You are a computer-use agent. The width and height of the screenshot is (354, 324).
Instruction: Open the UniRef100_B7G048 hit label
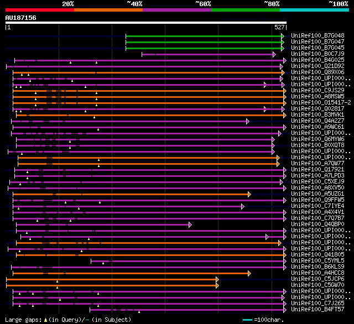click(x=317, y=35)
